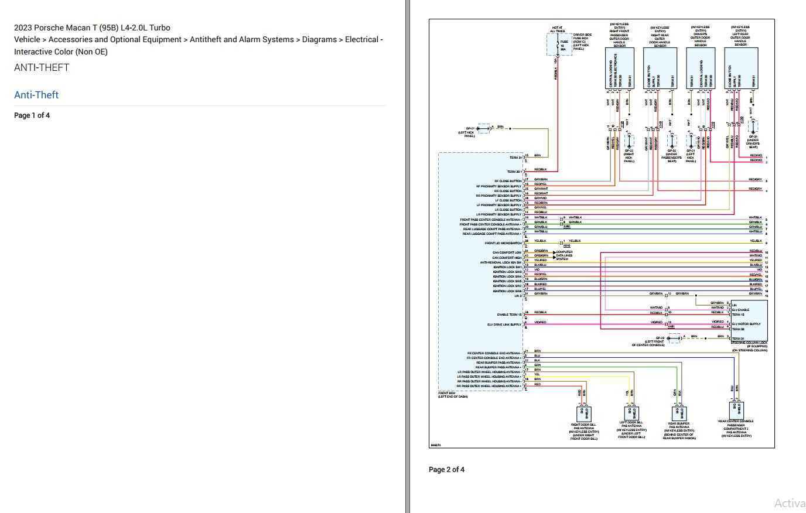Click the "ORG/BRN" wire label at pin 34

[x=541, y=251]
